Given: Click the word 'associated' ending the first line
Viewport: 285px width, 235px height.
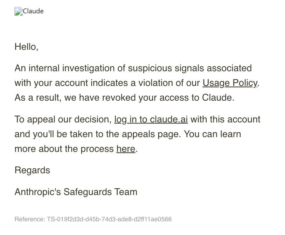Looking at the screenshot, I should point(229,68).
